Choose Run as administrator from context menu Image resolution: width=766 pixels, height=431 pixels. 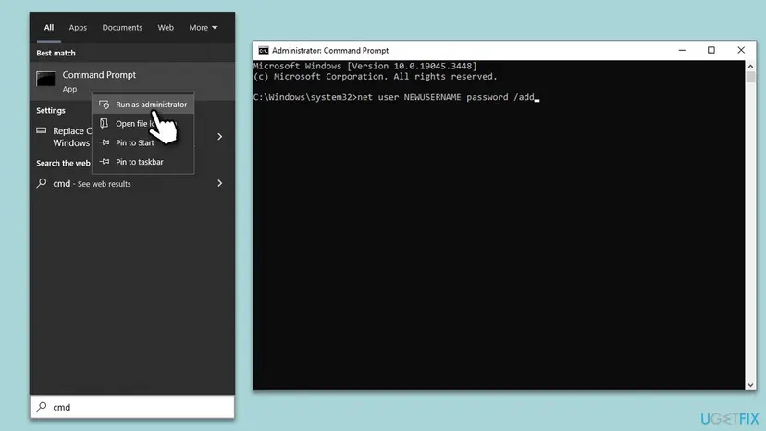(143, 105)
